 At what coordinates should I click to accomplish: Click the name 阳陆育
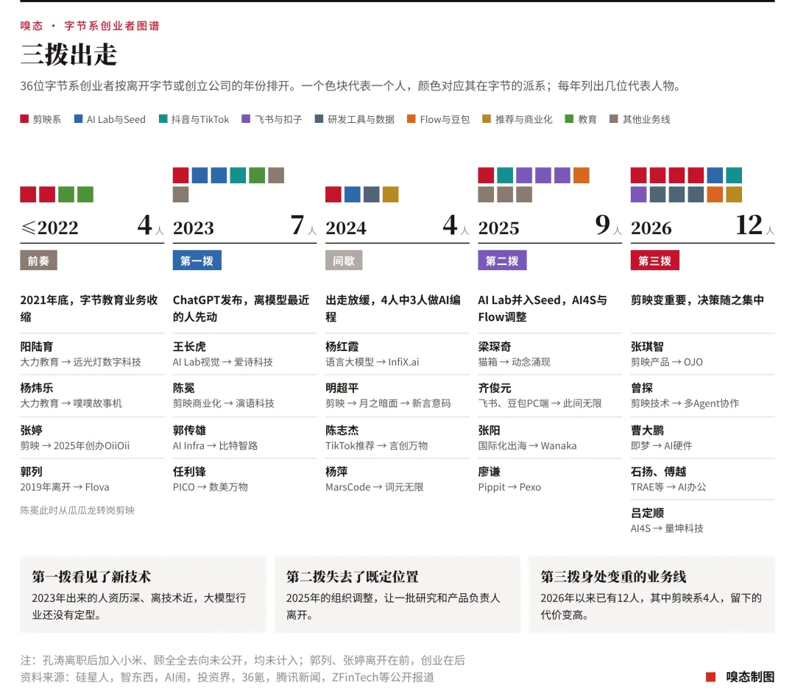pos(37,347)
